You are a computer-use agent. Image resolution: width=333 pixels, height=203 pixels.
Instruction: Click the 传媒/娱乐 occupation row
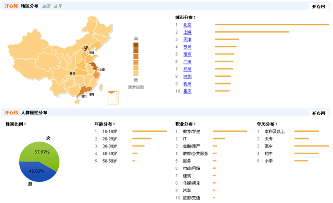pyautogui.click(x=196, y=183)
